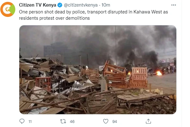Click the retweet arrows icon

pyautogui.click(x=63, y=121)
